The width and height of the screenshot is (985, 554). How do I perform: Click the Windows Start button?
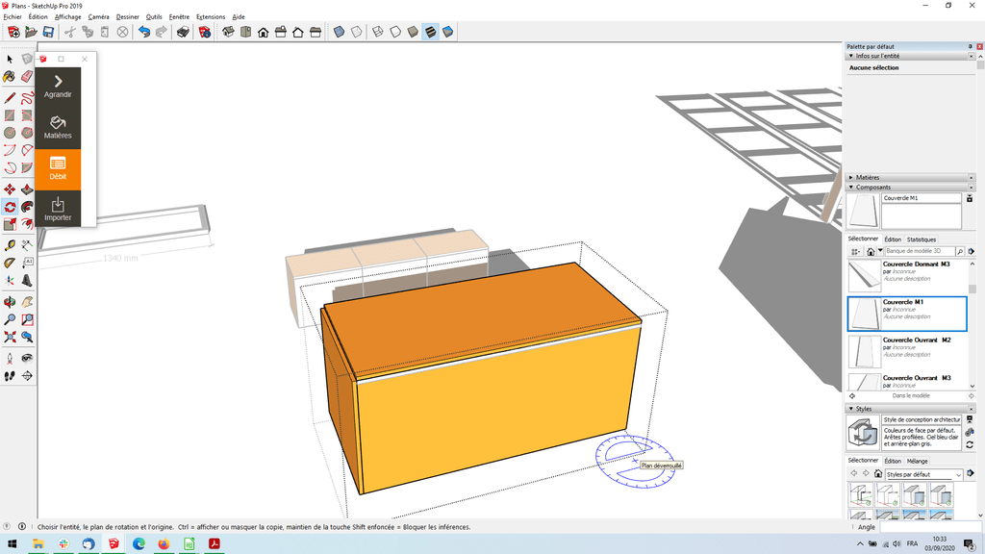tap(12, 544)
